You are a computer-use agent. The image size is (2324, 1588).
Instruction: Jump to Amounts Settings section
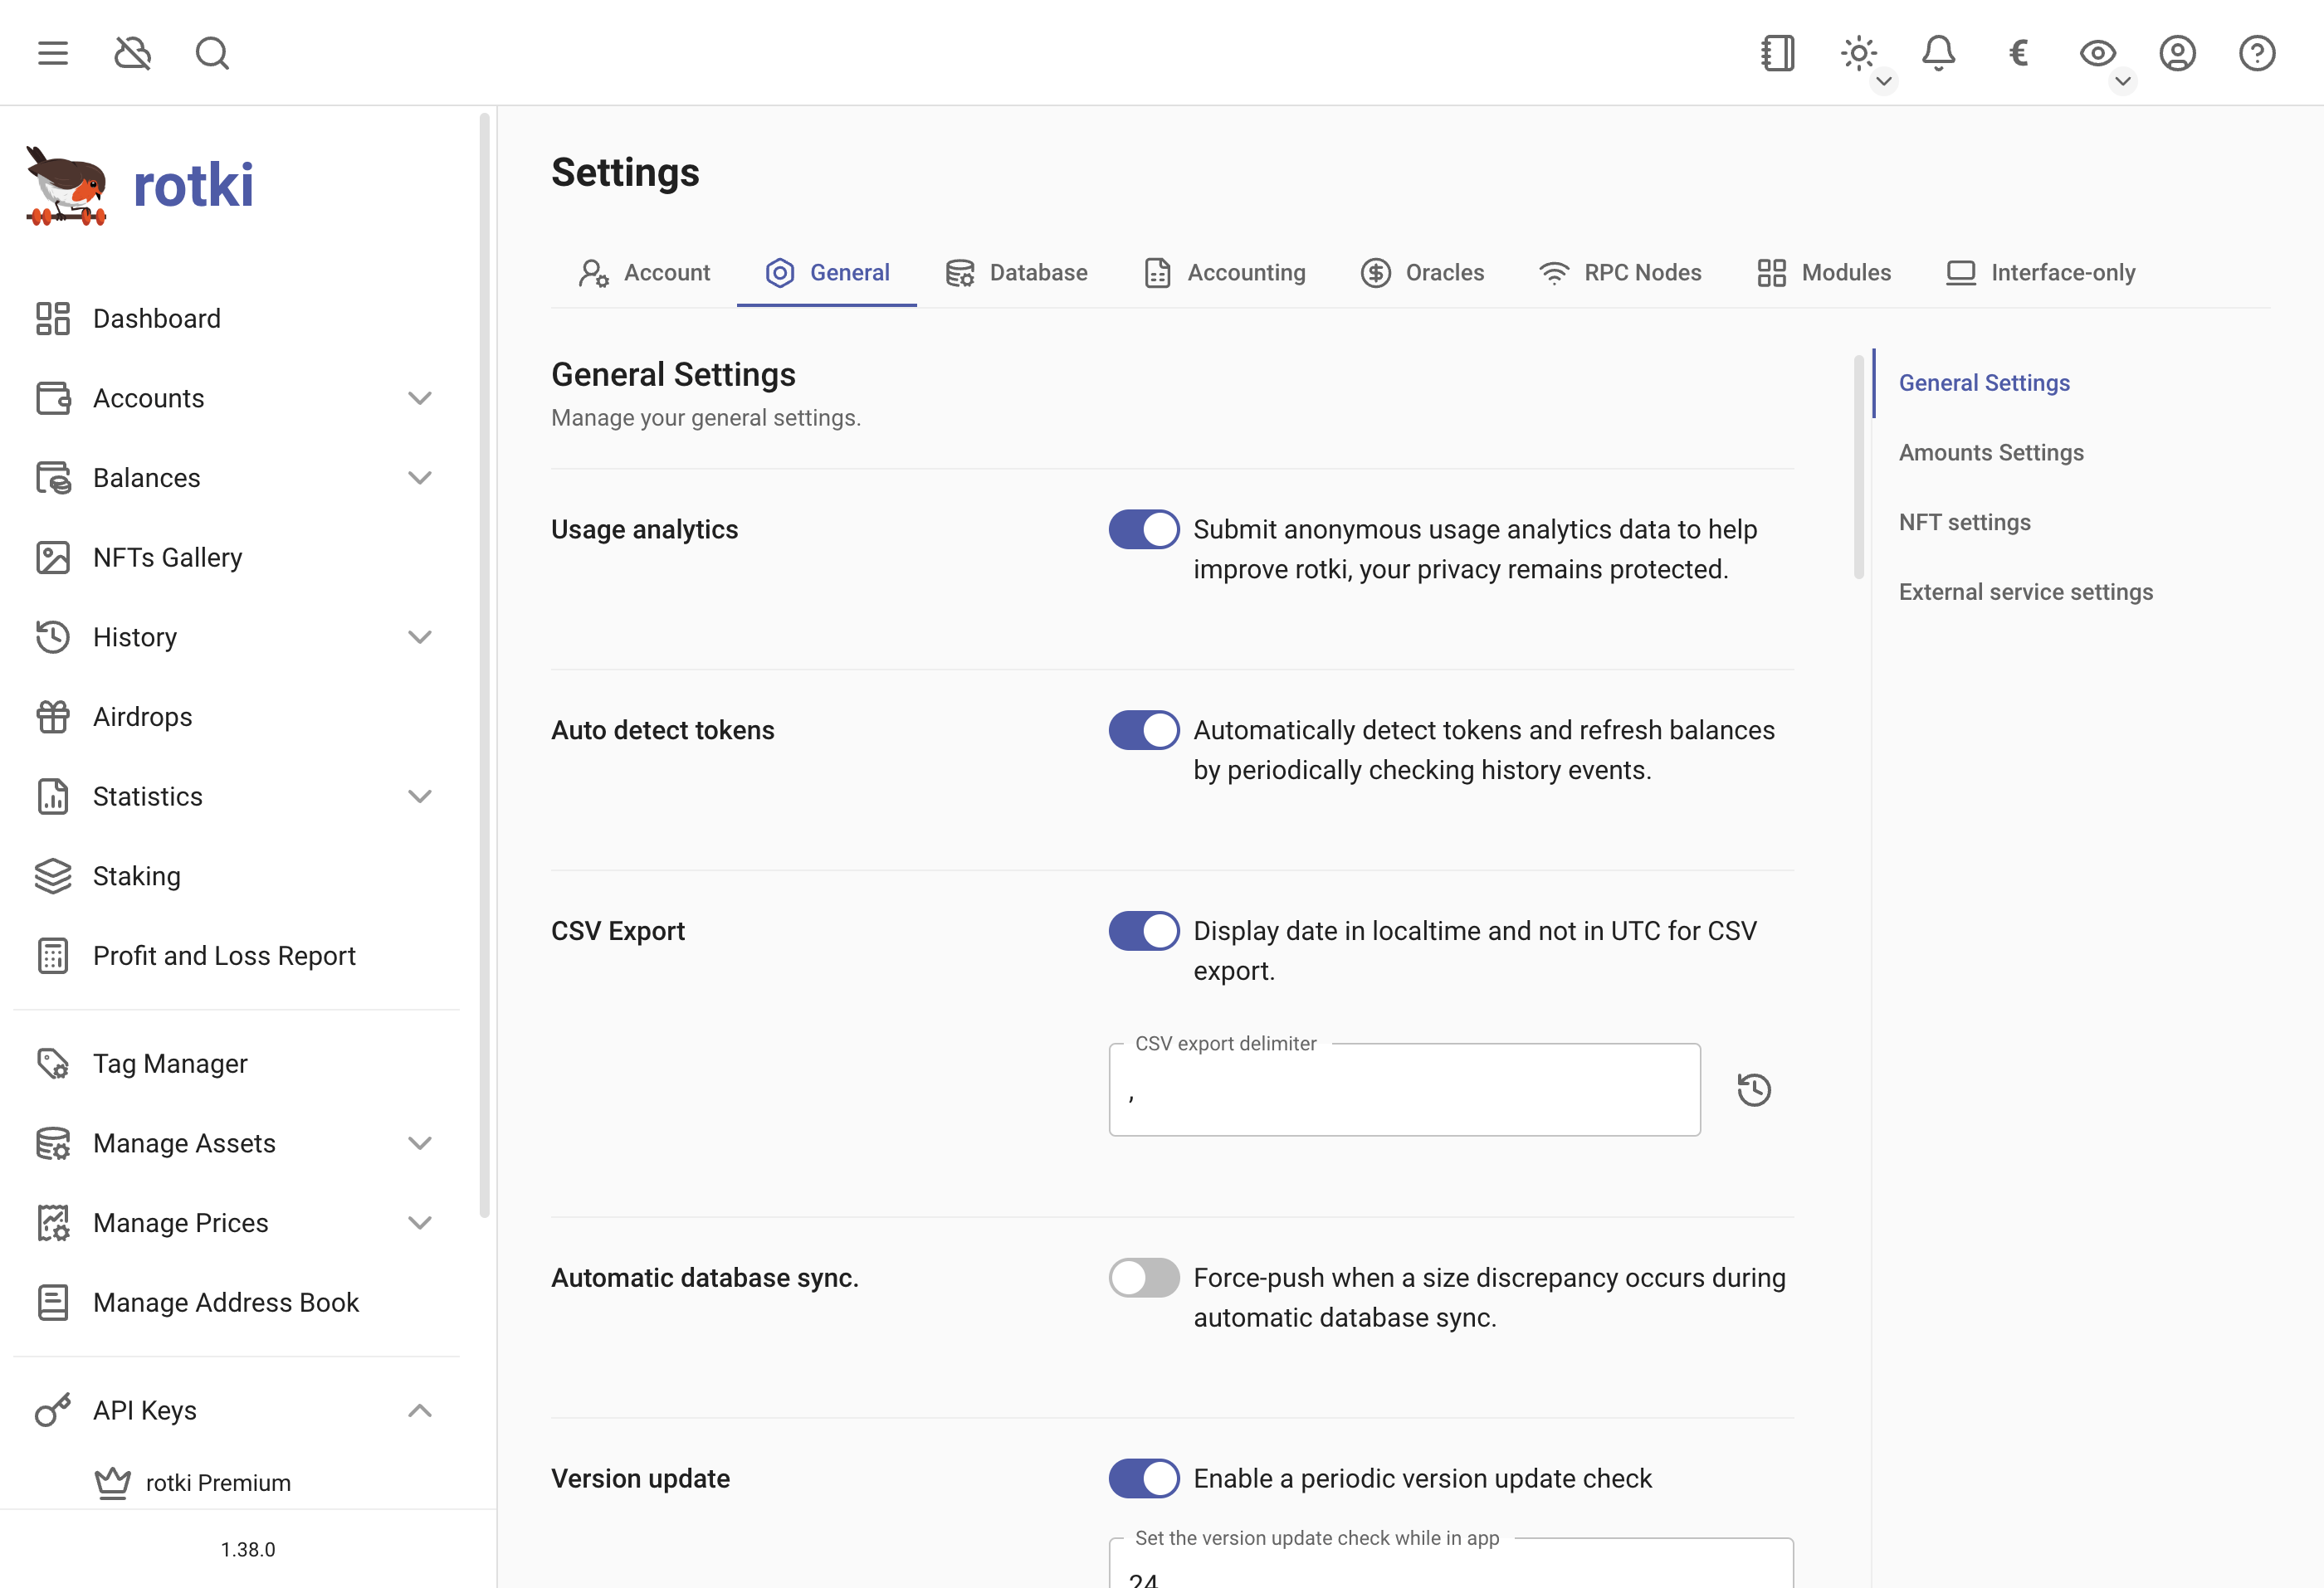click(x=1991, y=453)
